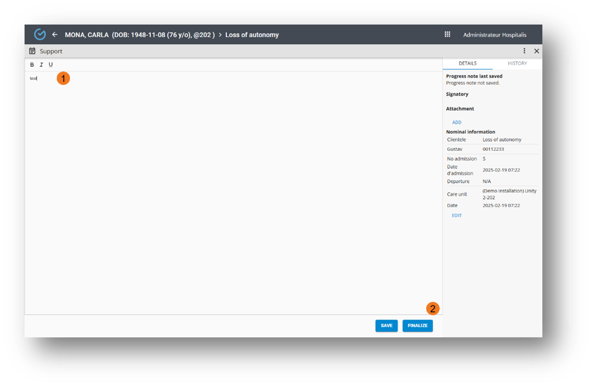Toggle italic formatting
Screen dimensions: 592x387
click(x=41, y=65)
